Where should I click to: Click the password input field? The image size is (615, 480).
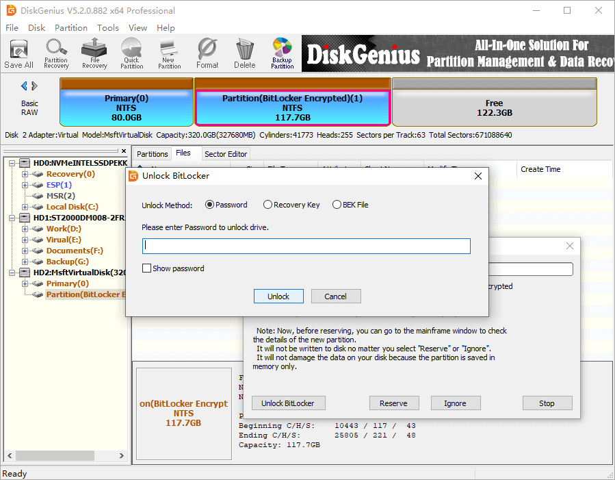[x=306, y=246]
